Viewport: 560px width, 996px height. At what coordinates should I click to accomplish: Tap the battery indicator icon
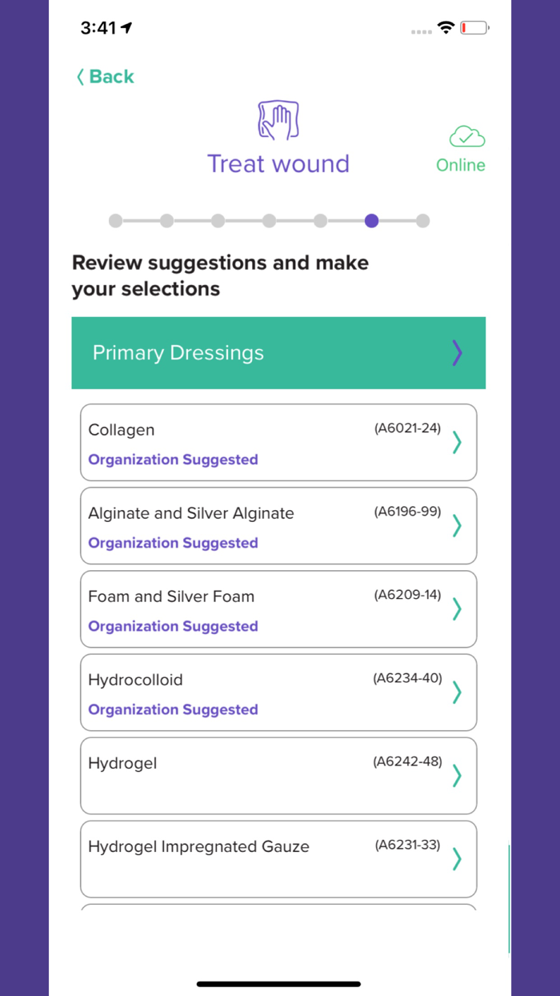point(475,26)
